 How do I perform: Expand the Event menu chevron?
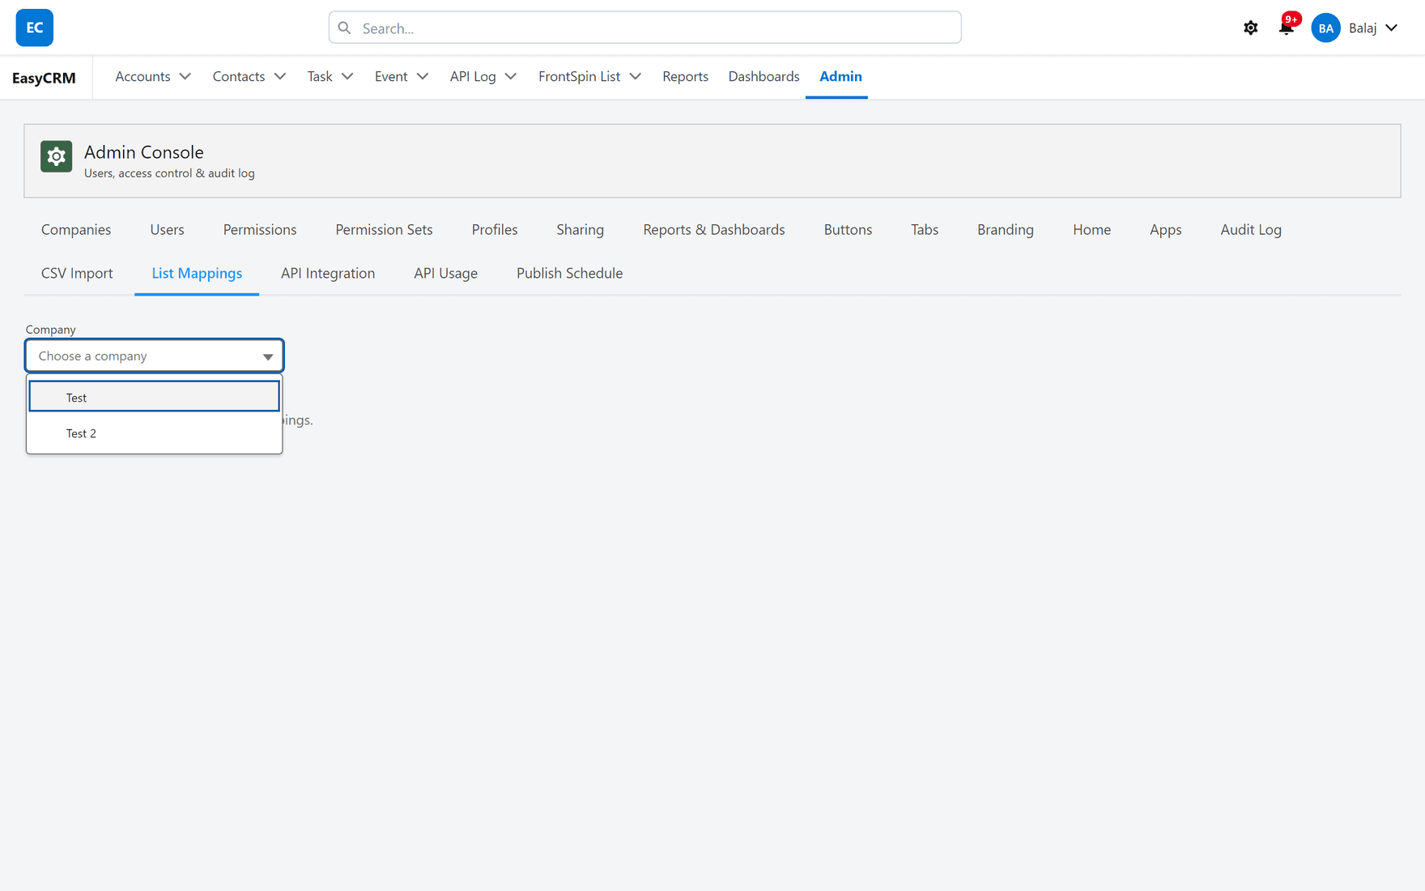point(423,76)
